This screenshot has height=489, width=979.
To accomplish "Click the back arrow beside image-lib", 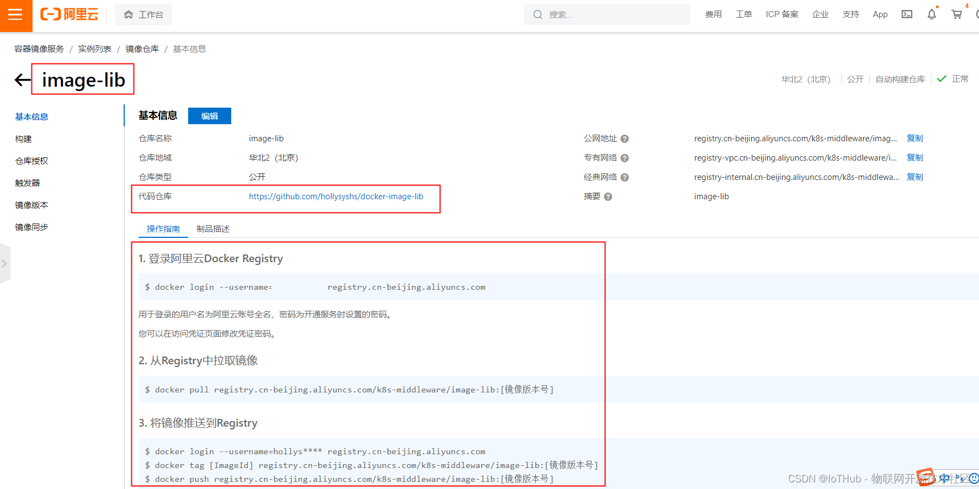I will click(23, 80).
